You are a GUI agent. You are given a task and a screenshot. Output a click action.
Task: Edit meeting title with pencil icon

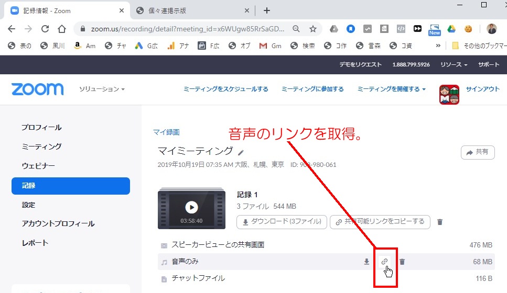click(x=241, y=152)
